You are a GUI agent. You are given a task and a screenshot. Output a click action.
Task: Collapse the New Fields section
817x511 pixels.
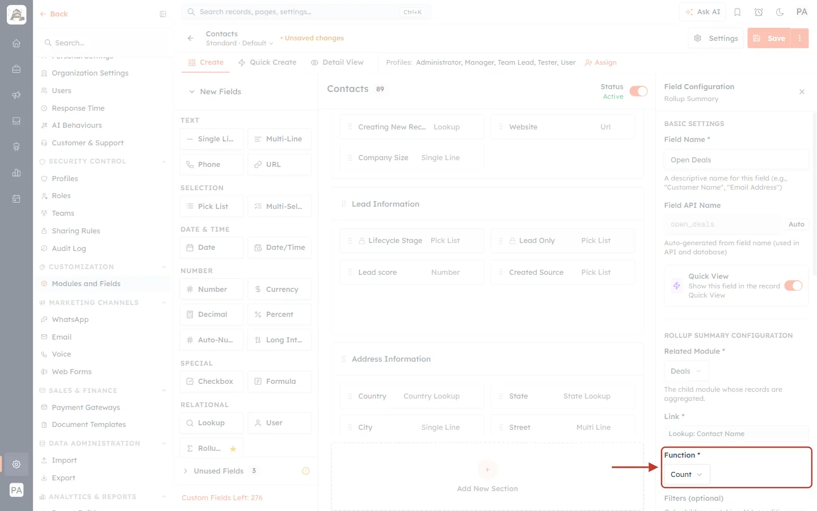(192, 91)
